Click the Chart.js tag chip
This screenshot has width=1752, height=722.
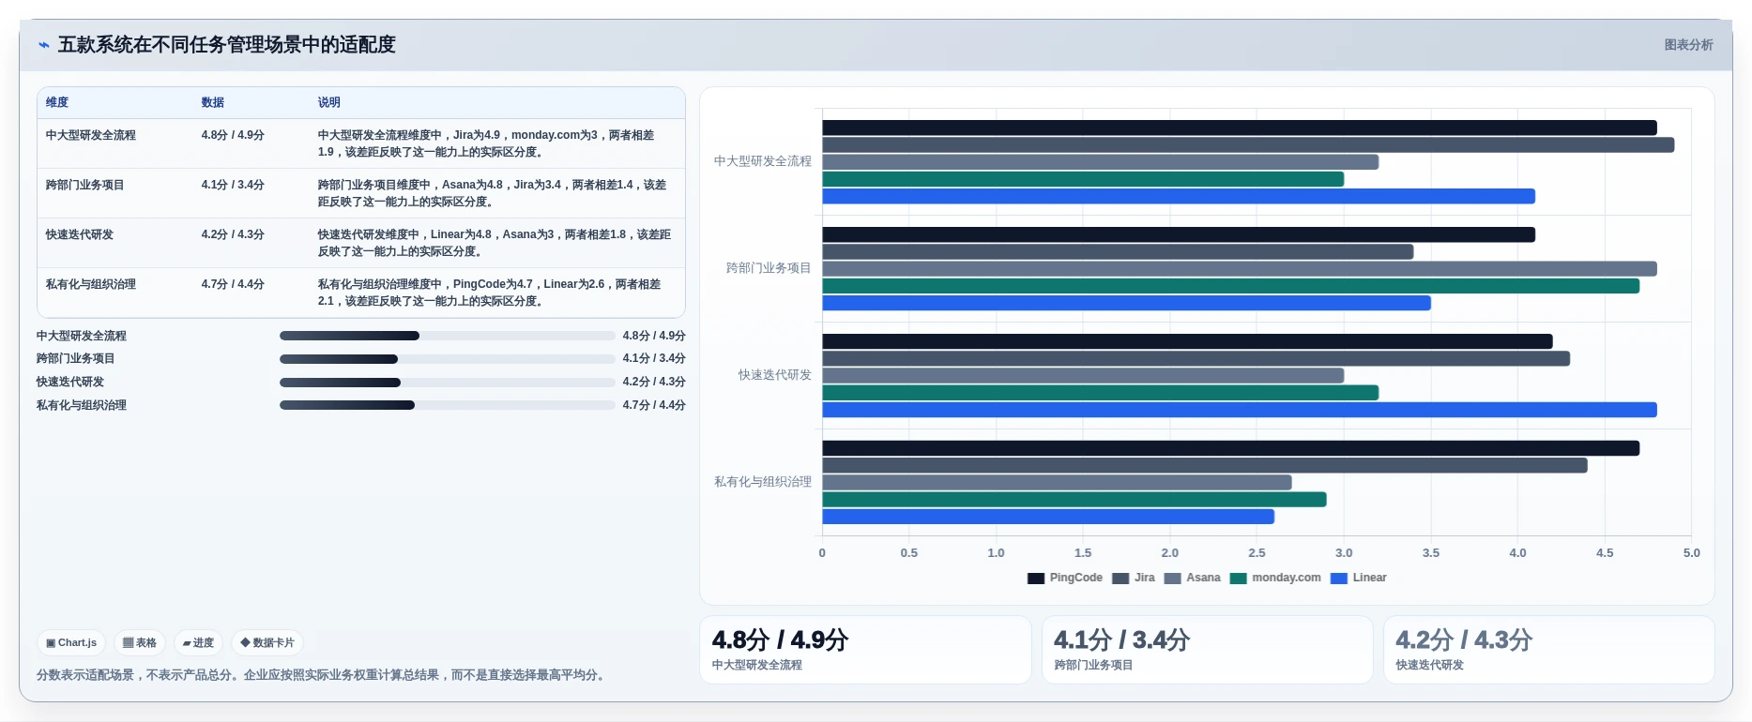(71, 642)
